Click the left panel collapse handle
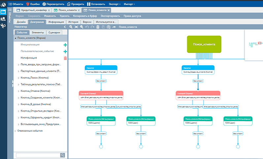Screen dimensions: 263x159 point(13,84)
